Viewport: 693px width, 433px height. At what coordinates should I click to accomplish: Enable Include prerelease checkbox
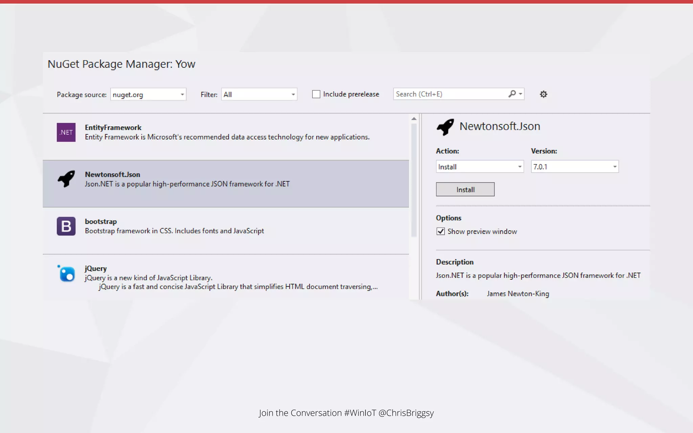(316, 94)
